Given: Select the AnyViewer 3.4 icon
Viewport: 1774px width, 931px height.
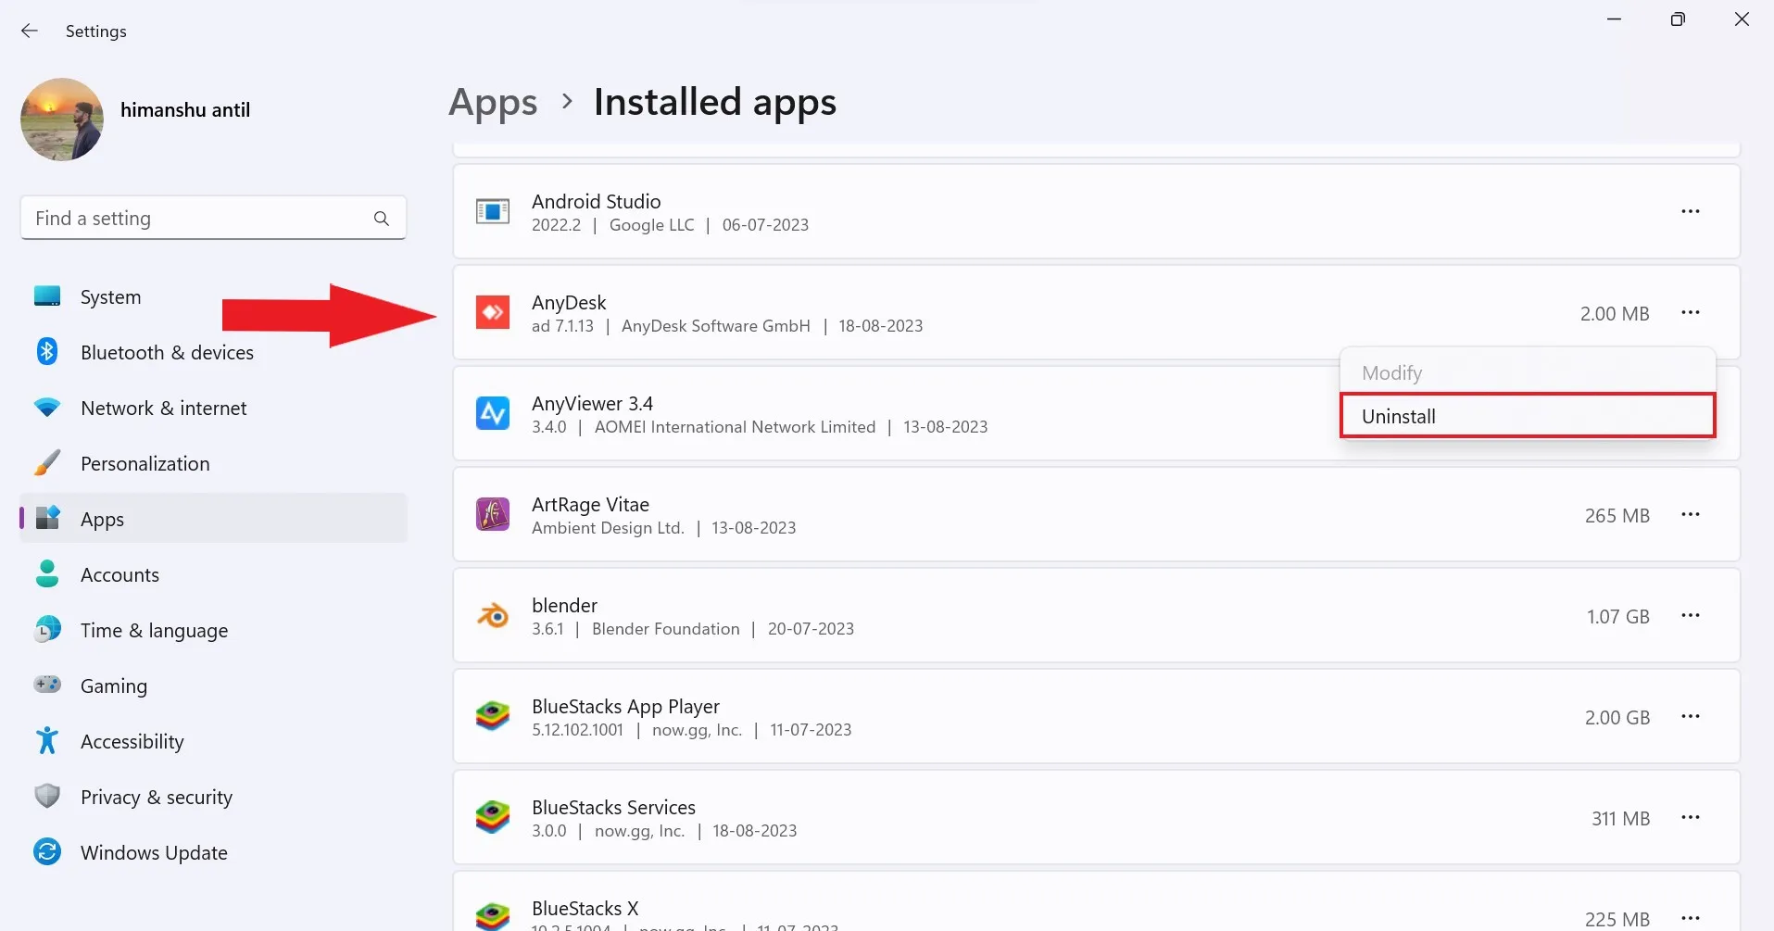Looking at the screenshot, I should click(493, 413).
